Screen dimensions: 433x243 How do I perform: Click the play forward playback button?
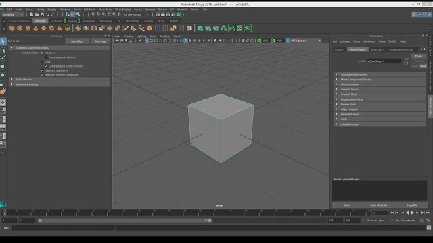[413, 213]
